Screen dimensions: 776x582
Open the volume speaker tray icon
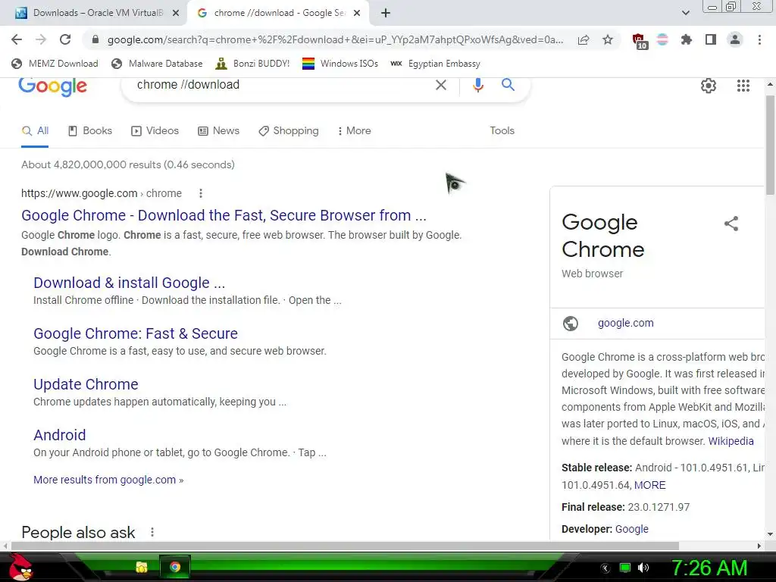coord(643,568)
